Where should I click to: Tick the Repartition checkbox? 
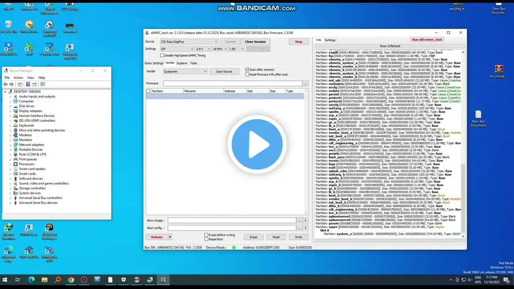click(206, 239)
